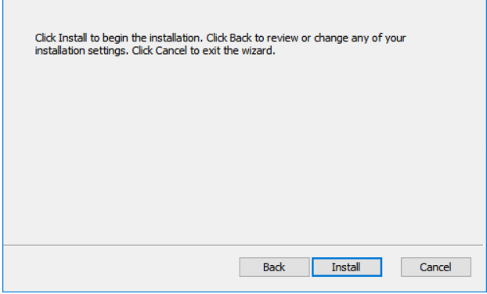Click the empty footer space beside Back button
The image size is (487, 294).
tap(121, 267)
